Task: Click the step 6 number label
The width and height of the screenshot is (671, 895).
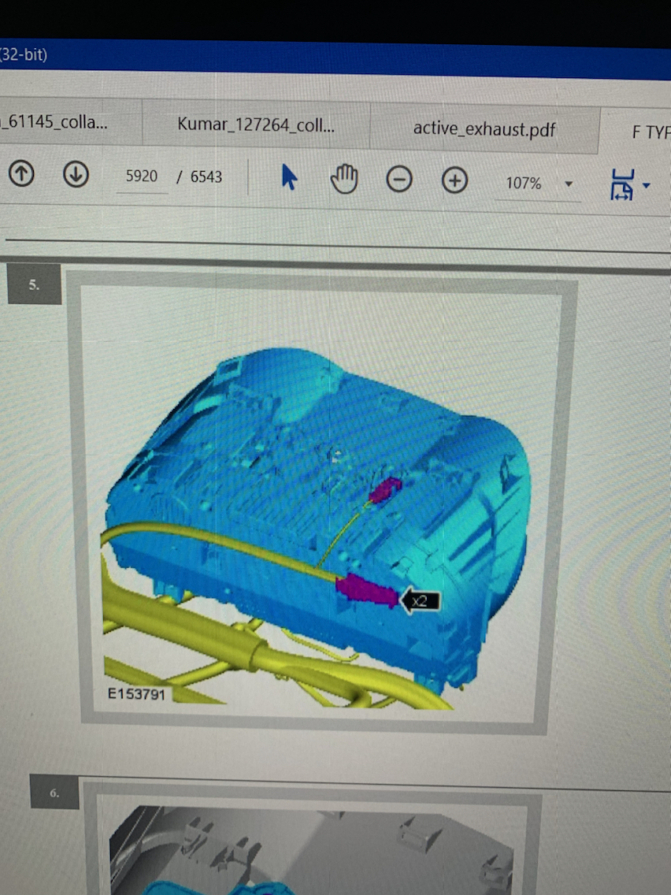Action: pos(54,792)
